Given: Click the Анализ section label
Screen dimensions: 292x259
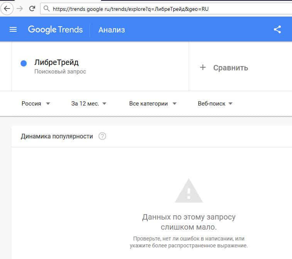Looking at the screenshot, I should coord(111,30).
